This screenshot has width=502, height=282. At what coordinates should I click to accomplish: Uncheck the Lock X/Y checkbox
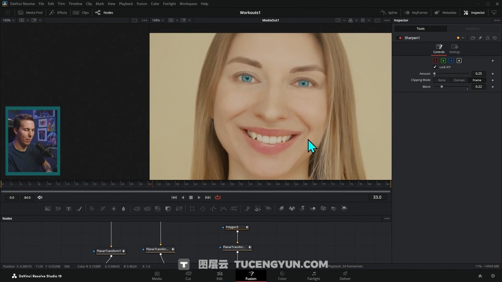coord(435,67)
